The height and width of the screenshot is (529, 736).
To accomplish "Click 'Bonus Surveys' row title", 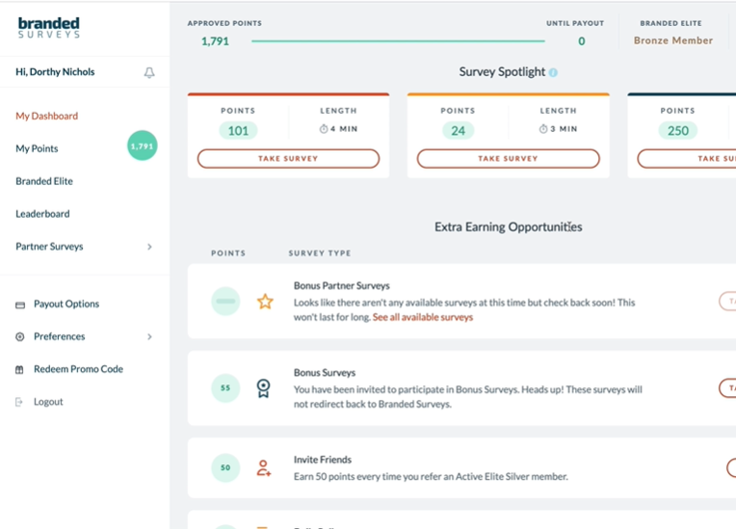I will point(325,373).
